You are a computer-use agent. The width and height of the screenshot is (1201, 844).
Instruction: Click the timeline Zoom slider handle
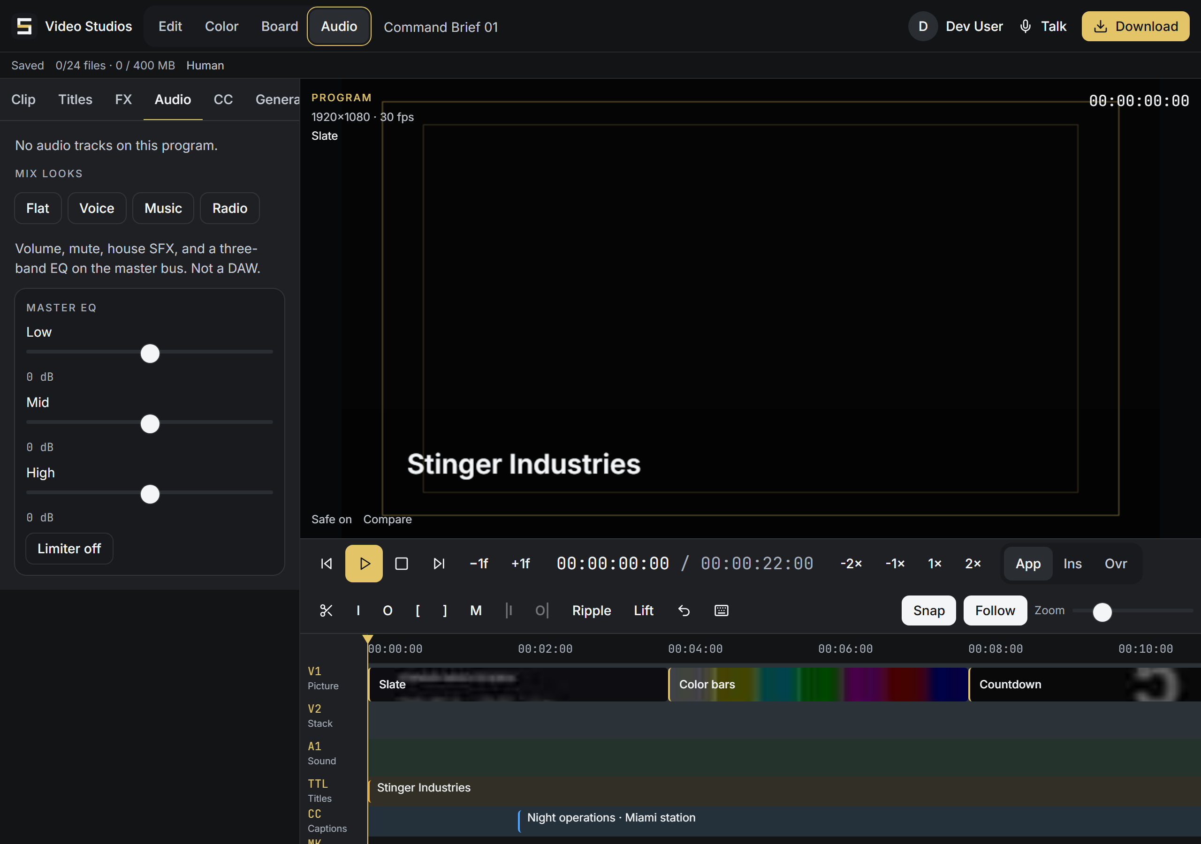(x=1102, y=612)
